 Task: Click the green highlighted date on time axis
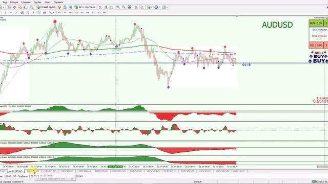pyautogui.click(x=115, y=167)
